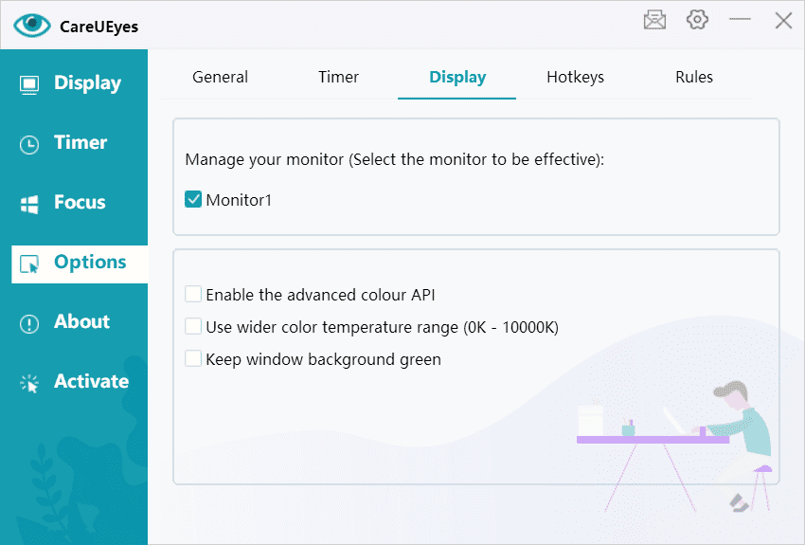
Task: Switch to the General tab
Action: pyautogui.click(x=220, y=78)
